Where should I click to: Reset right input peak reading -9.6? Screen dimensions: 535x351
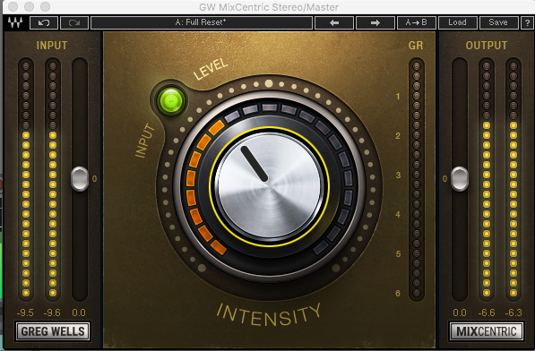(x=52, y=312)
